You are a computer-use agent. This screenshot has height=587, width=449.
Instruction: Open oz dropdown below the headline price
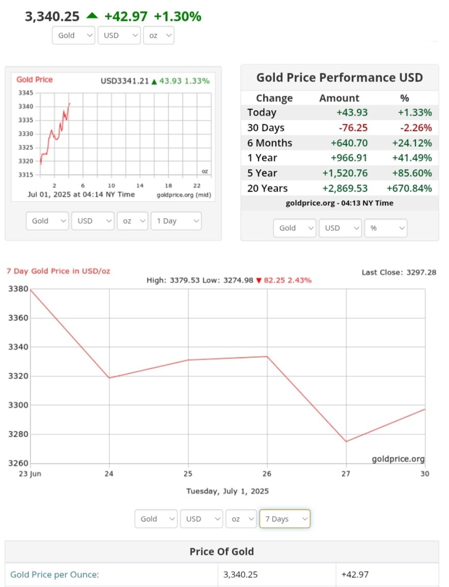click(x=159, y=36)
